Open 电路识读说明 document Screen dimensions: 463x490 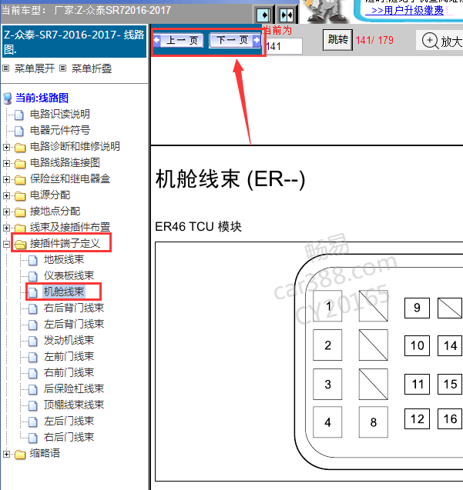(x=60, y=114)
